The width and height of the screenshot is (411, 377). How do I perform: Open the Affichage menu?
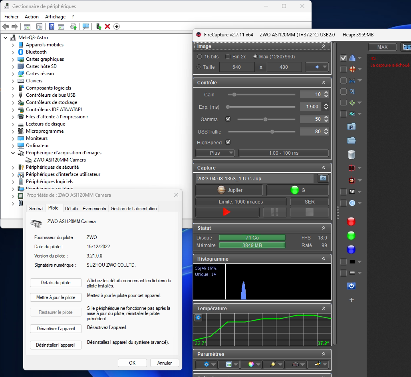[55, 17]
